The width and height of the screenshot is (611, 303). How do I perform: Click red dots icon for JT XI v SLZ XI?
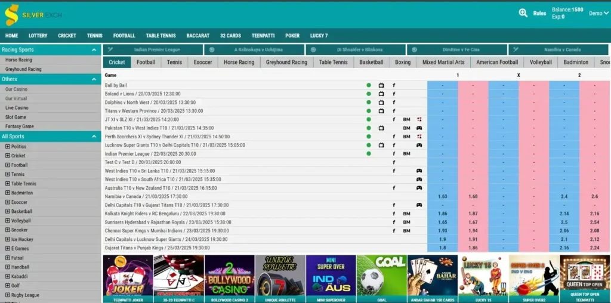[x=419, y=119]
